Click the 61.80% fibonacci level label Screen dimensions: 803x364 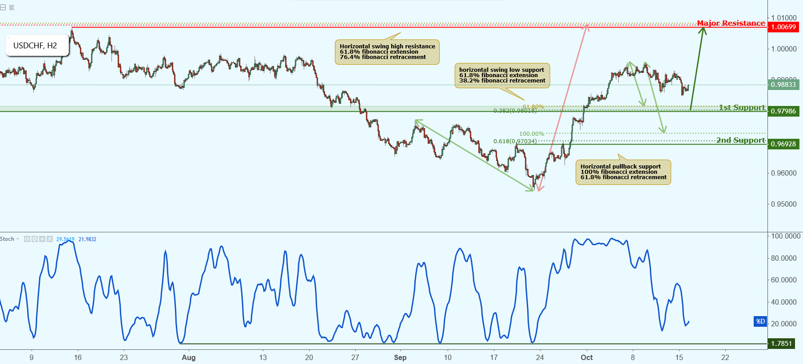point(533,107)
